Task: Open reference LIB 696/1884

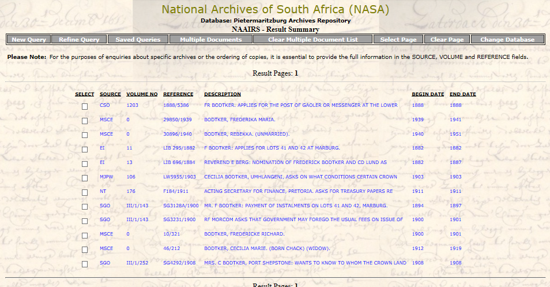Action: coord(179,162)
